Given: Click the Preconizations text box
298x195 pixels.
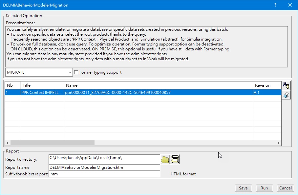Looking at the screenshot, I should pyautogui.click(x=146, y=46).
